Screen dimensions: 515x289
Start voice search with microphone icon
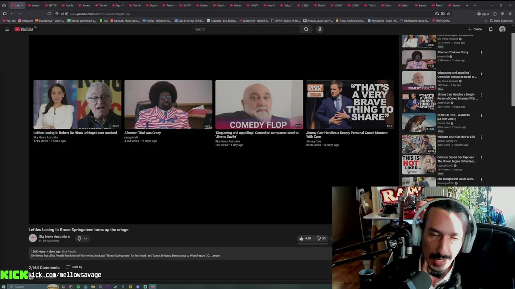(x=320, y=29)
